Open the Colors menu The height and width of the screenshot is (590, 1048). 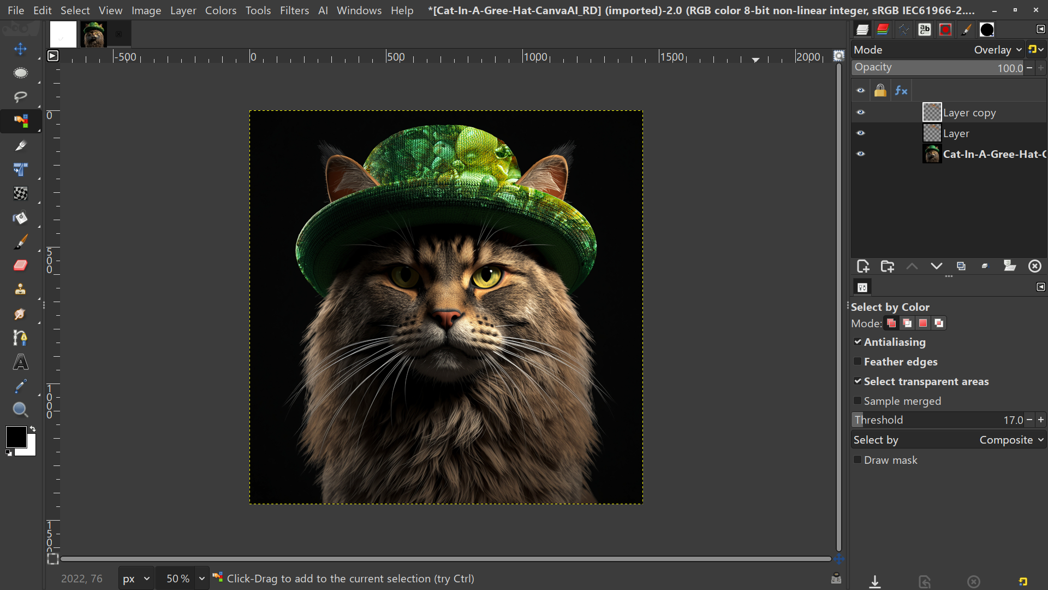click(221, 10)
